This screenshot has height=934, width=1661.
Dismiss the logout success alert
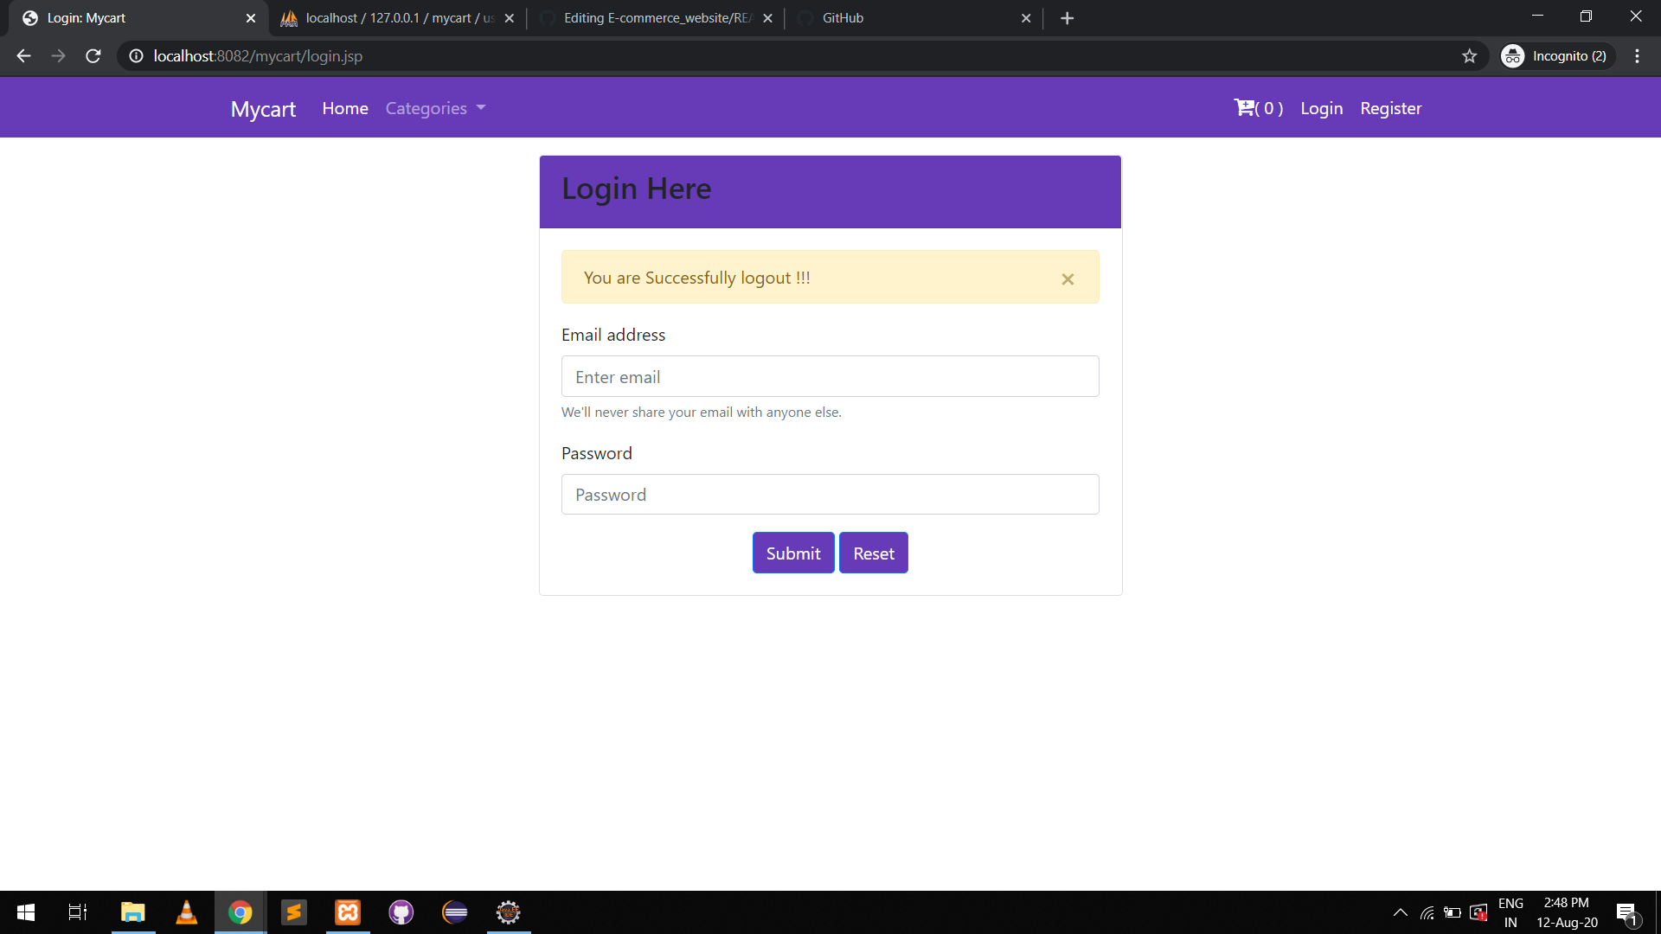(1068, 279)
